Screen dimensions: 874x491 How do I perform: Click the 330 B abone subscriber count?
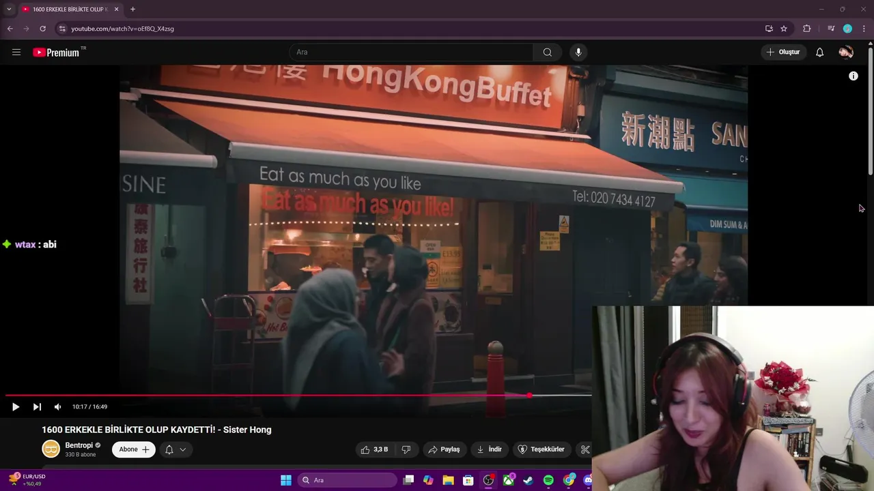pos(81,455)
